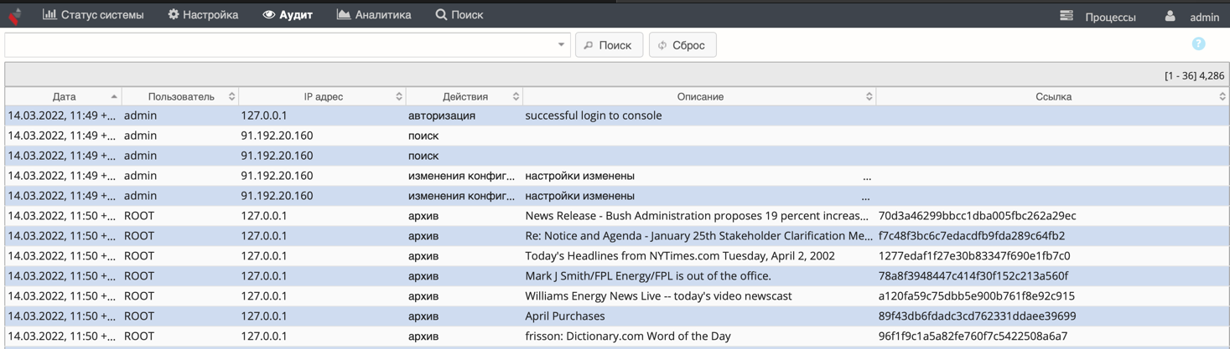Sort by the Действия column header

(464, 96)
